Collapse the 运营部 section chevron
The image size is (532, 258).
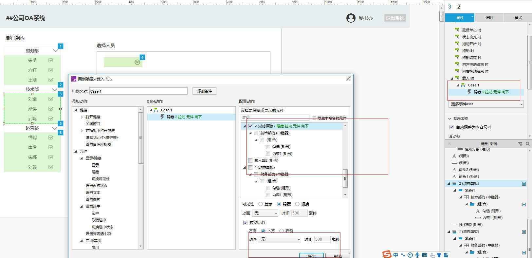[x=55, y=128]
